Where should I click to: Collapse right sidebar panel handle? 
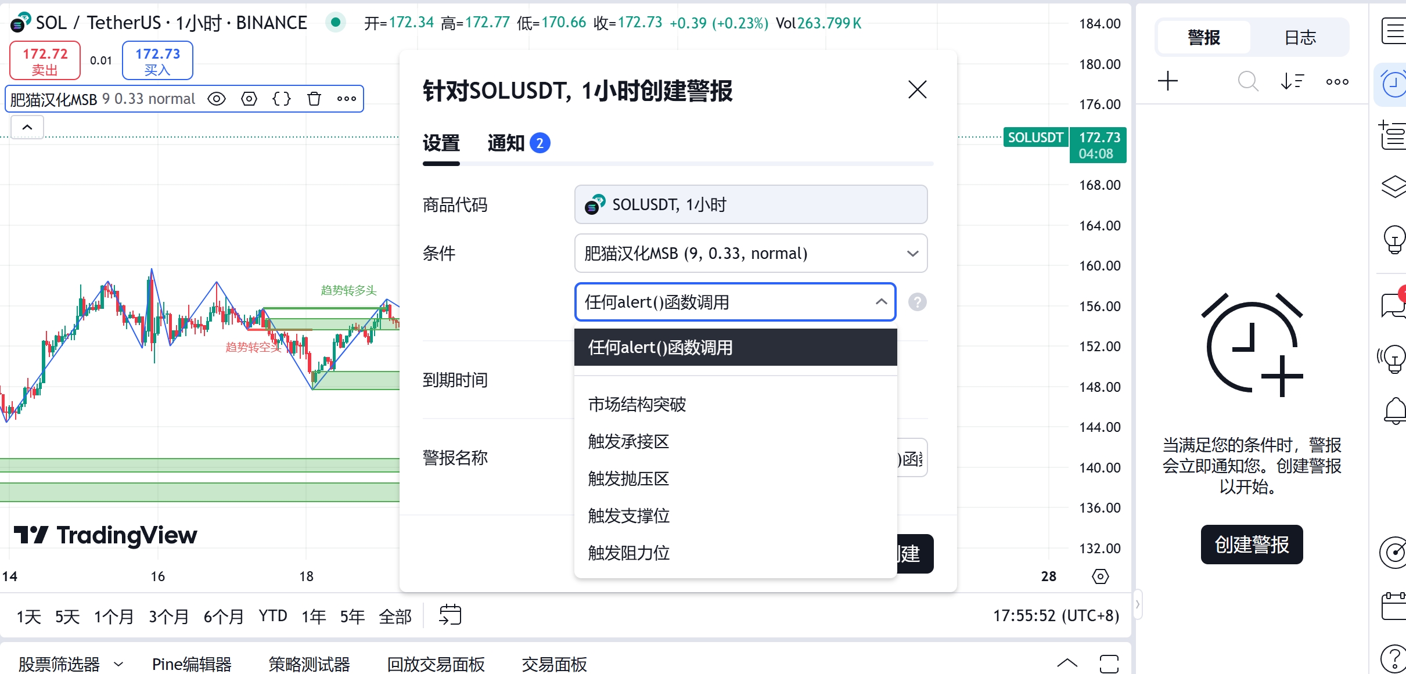point(1137,604)
